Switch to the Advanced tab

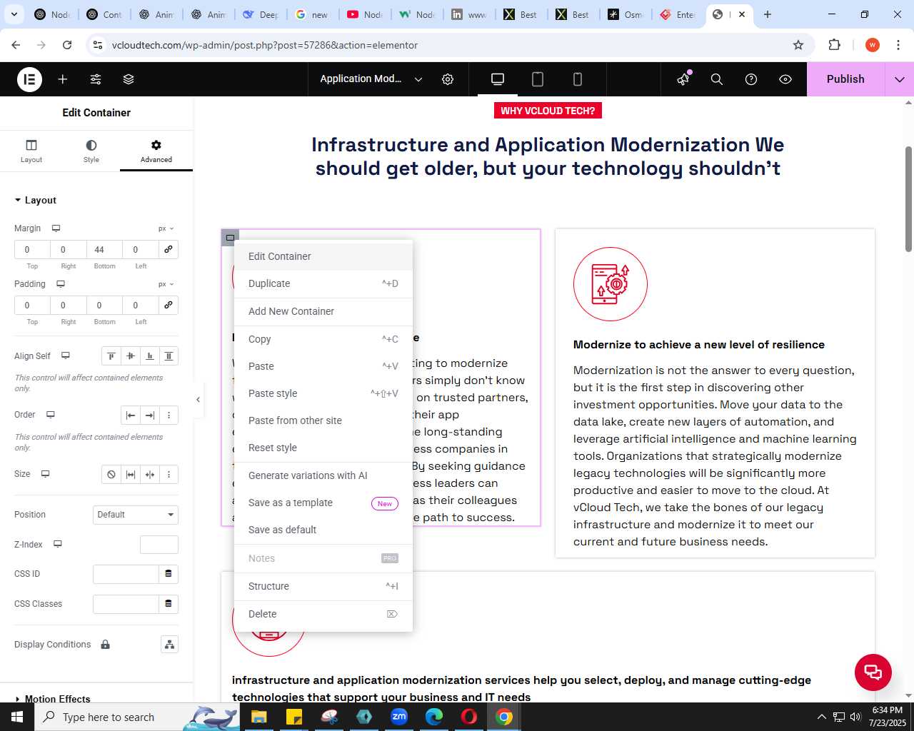[156, 151]
